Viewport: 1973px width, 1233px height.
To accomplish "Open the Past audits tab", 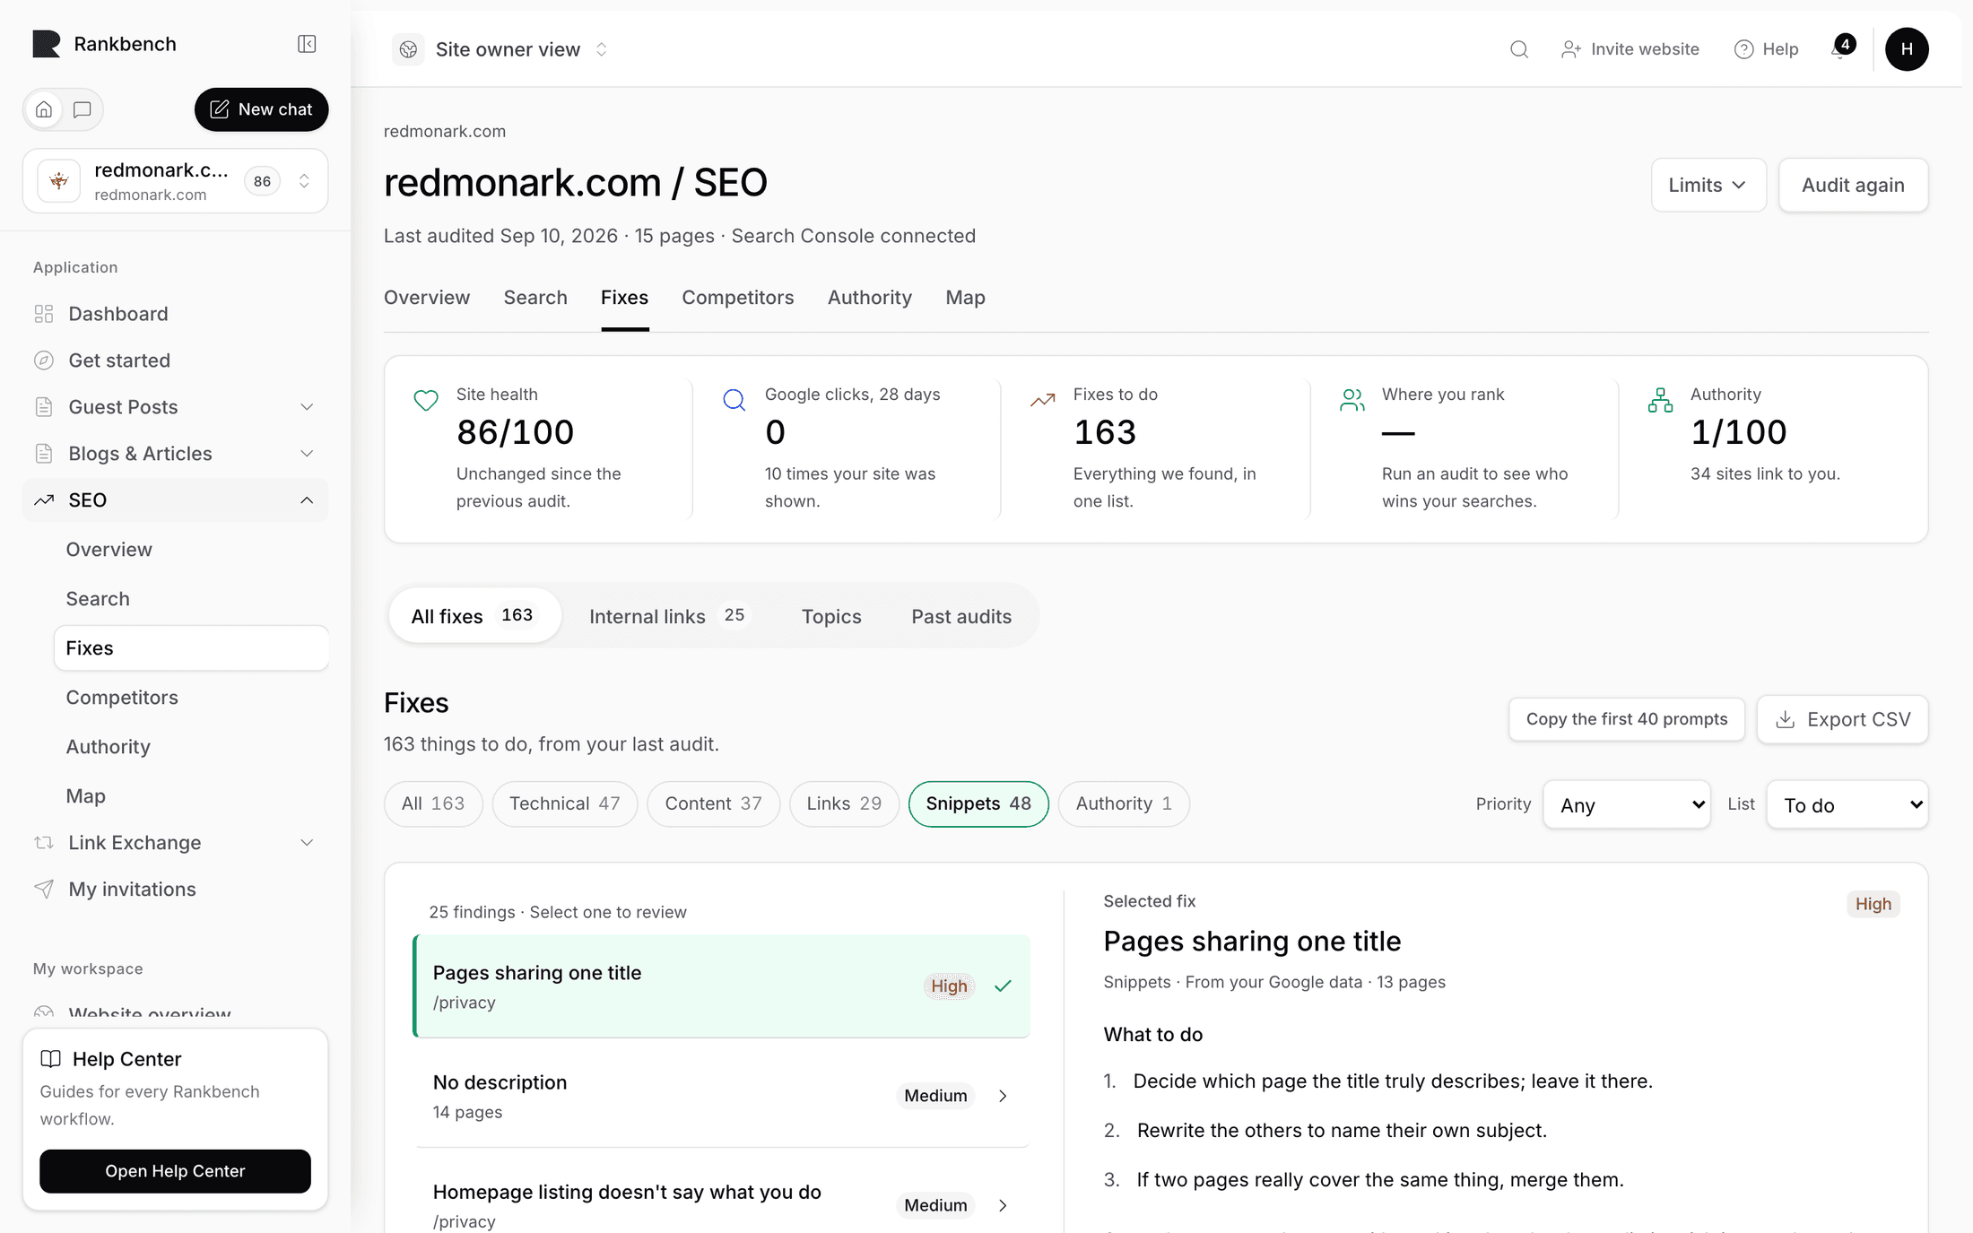I will click(x=960, y=616).
